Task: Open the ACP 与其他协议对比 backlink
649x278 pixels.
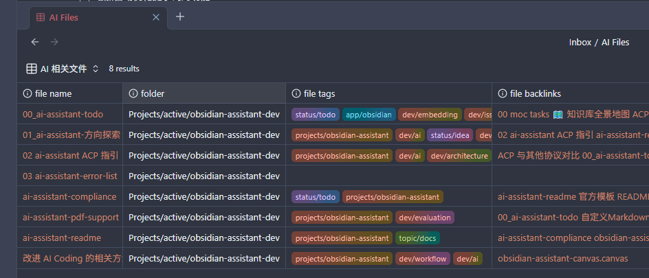Action: (538, 156)
